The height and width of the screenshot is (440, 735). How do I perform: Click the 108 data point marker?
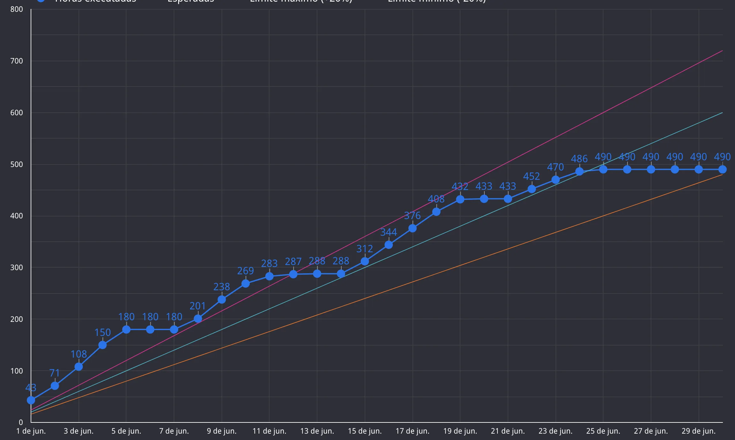[x=79, y=367]
